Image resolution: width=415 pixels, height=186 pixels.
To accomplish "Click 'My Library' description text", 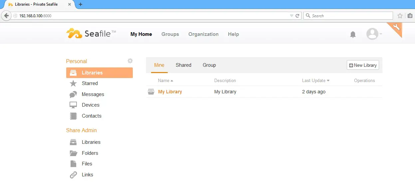I will (x=225, y=92).
